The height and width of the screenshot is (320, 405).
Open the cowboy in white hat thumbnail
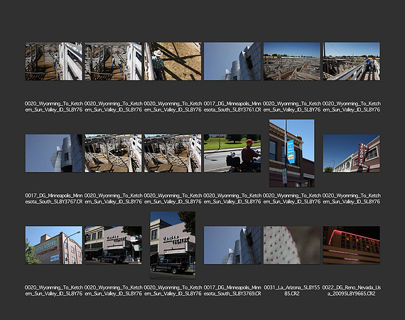click(x=173, y=61)
